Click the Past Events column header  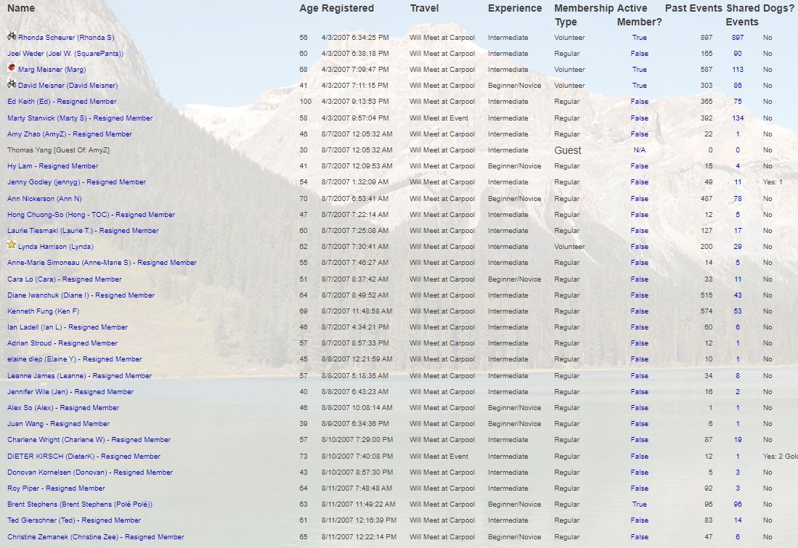coord(693,9)
